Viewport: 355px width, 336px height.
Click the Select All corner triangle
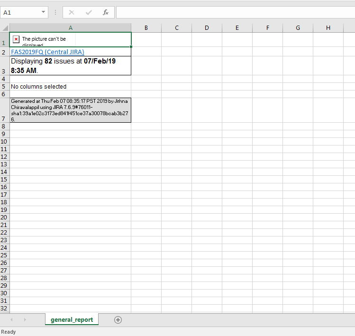5,27
